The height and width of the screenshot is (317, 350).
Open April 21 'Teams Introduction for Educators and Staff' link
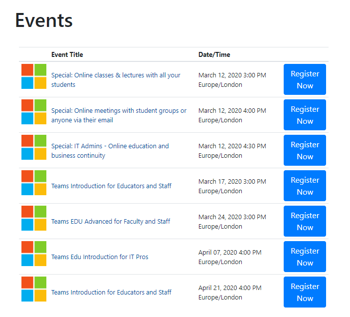(x=111, y=292)
